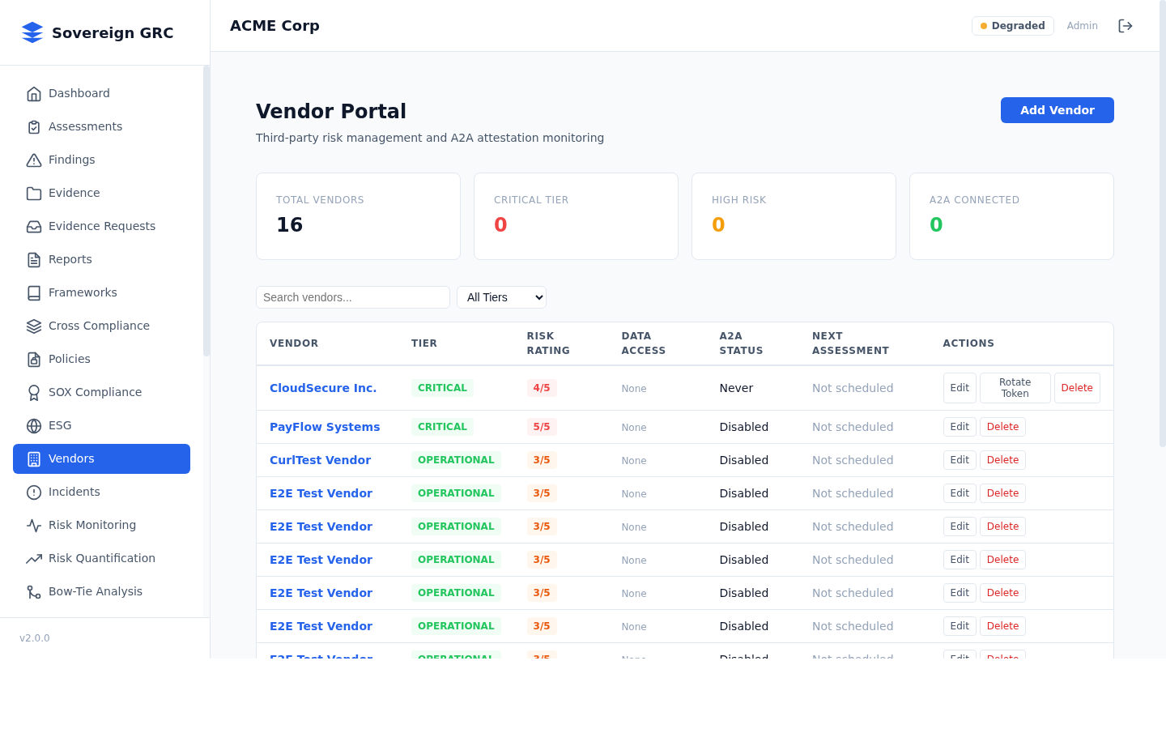Click the Policies document lock icon

(x=34, y=360)
